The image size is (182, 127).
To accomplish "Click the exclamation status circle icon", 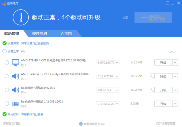I will tap(21, 17).
